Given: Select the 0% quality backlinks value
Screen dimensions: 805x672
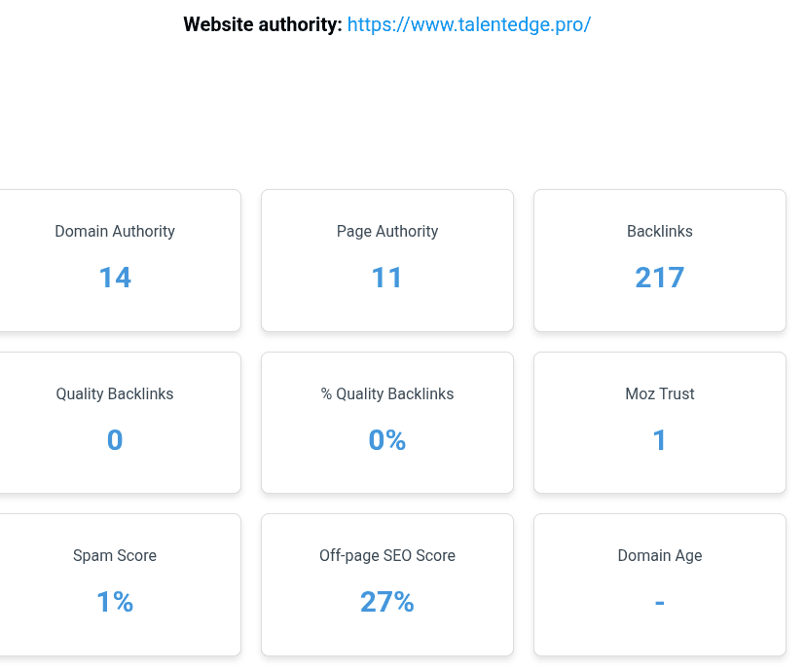Looking at the screenshot, I should tap(387, 440).
